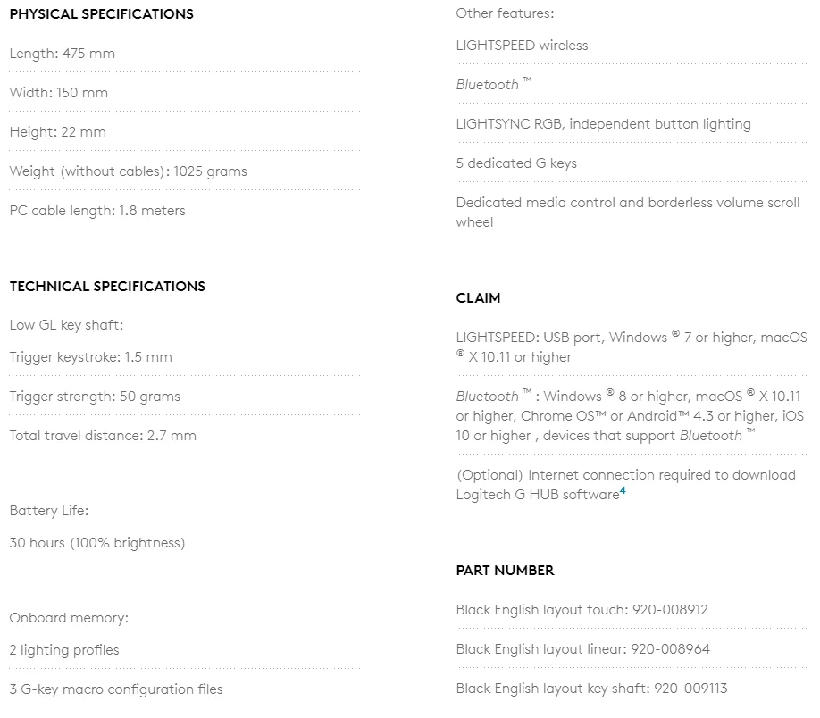820x718 pixels.
Task: Click Total travel distance 2.7 mm
Action: (x=103, y=436)
